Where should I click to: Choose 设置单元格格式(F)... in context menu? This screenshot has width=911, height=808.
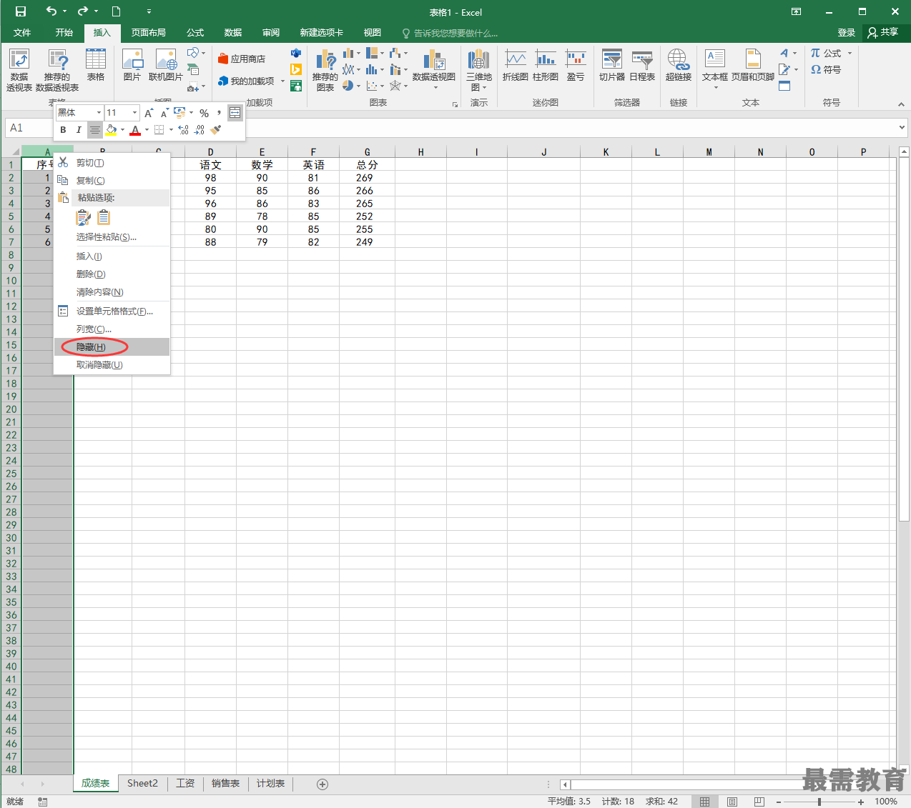point(112,311)
